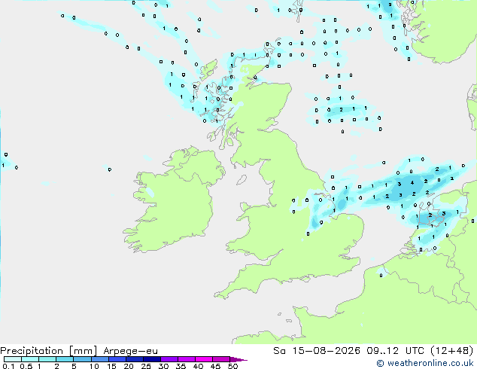Click the '0.5' legend scale label
The image size is (477, 369).
tap(26, 366)
